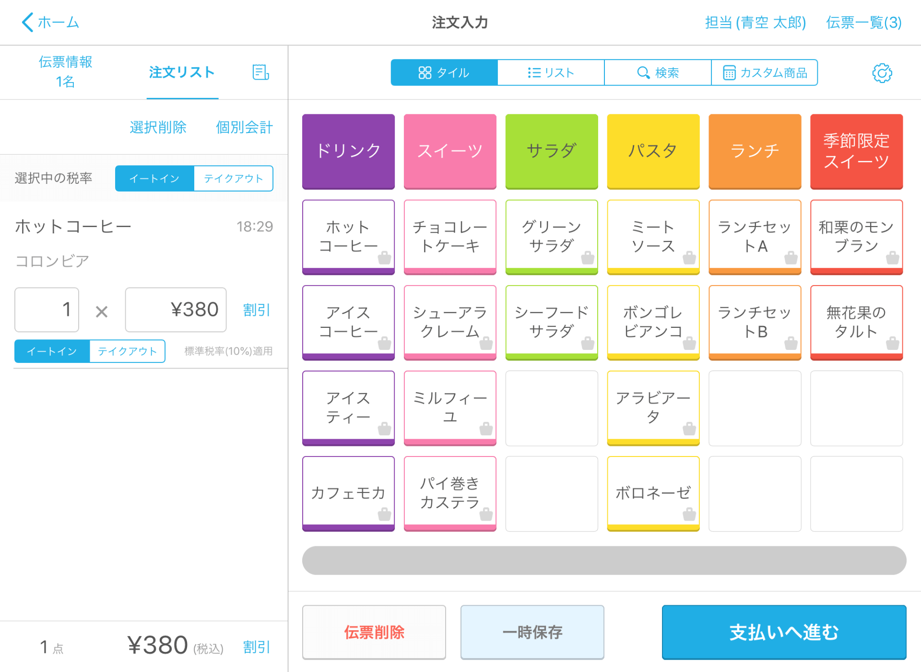Open 伝票情報 1名 tab
The height and width of the screenshot is (672, 921).
[x=65, y=72]
